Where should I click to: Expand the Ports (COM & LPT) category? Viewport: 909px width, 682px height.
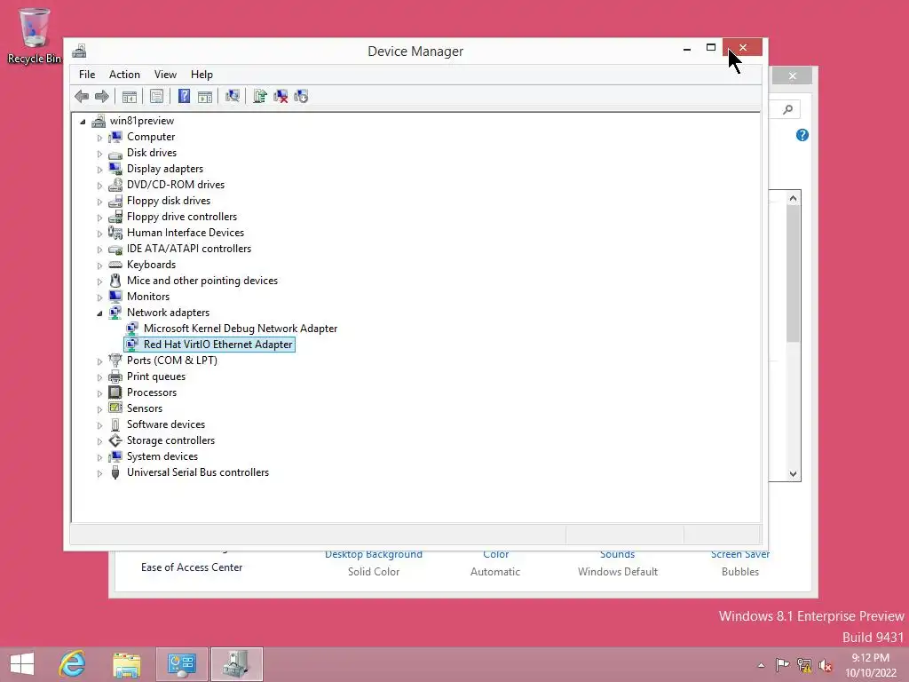[99, 361]
